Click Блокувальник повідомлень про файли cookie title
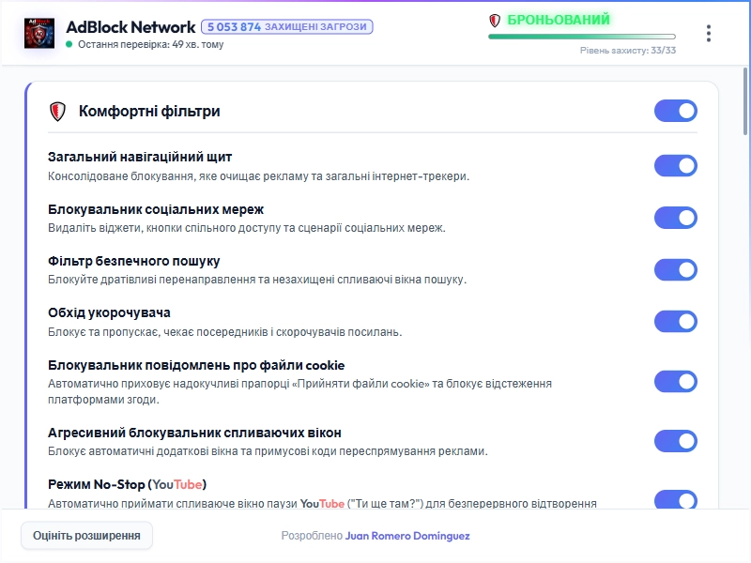Image resolution: width=751 pixels, height=563 pixels. [196, 365]
